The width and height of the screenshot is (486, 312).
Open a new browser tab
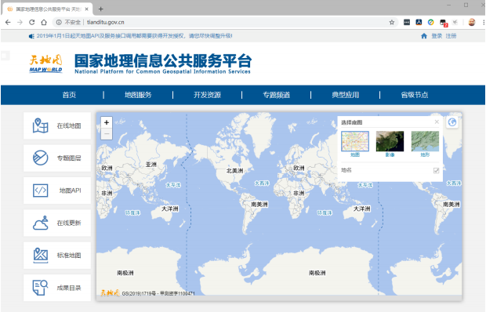101,9
